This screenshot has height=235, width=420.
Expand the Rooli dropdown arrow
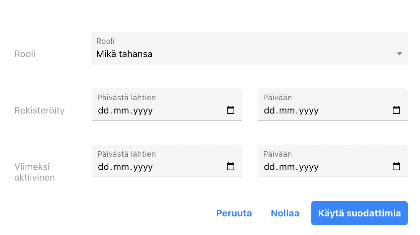coord(399,54)
